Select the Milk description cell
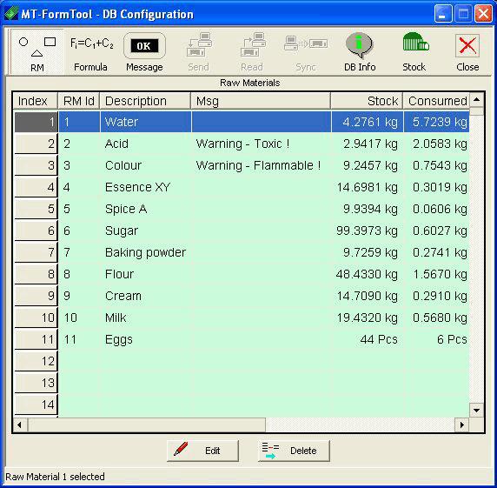 click(146, 318)
